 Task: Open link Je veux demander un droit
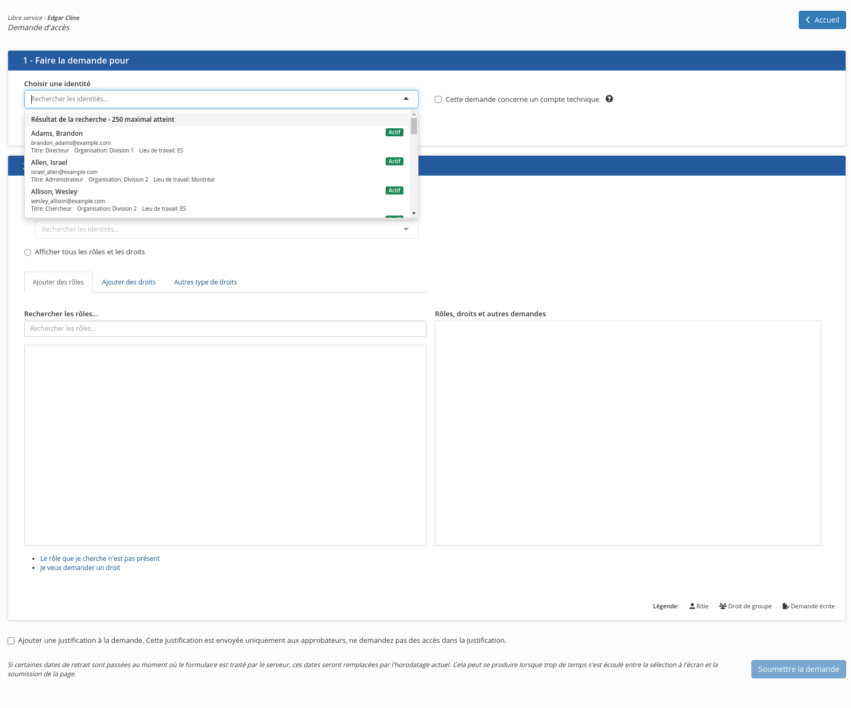80,568
